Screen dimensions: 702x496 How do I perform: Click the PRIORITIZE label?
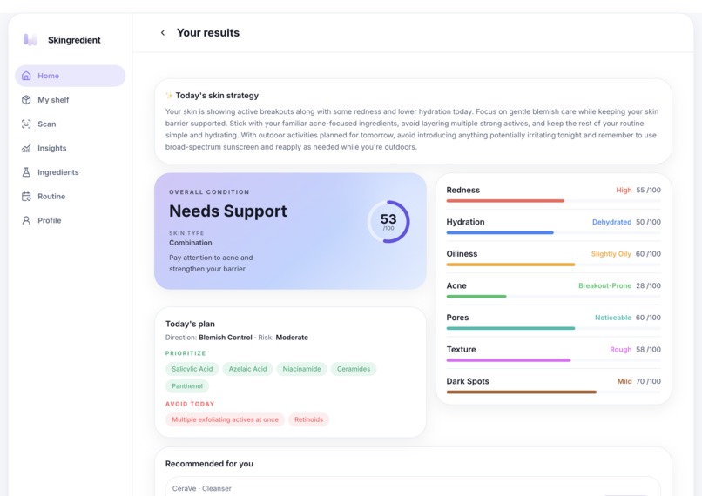[186, 353]
